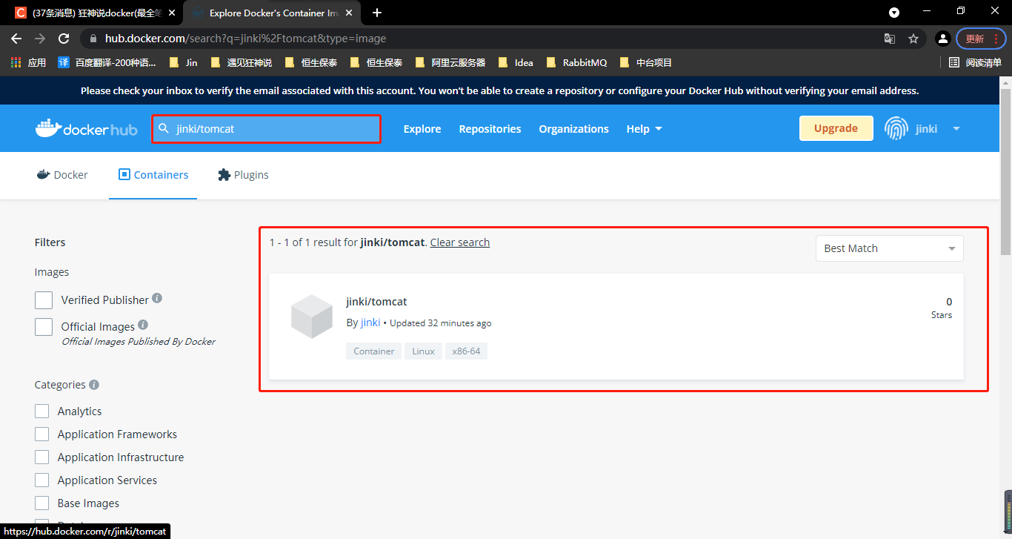Viewport: 1012px width, 539px height.
Task: Check the Base Images category
Action: (42, 503)
